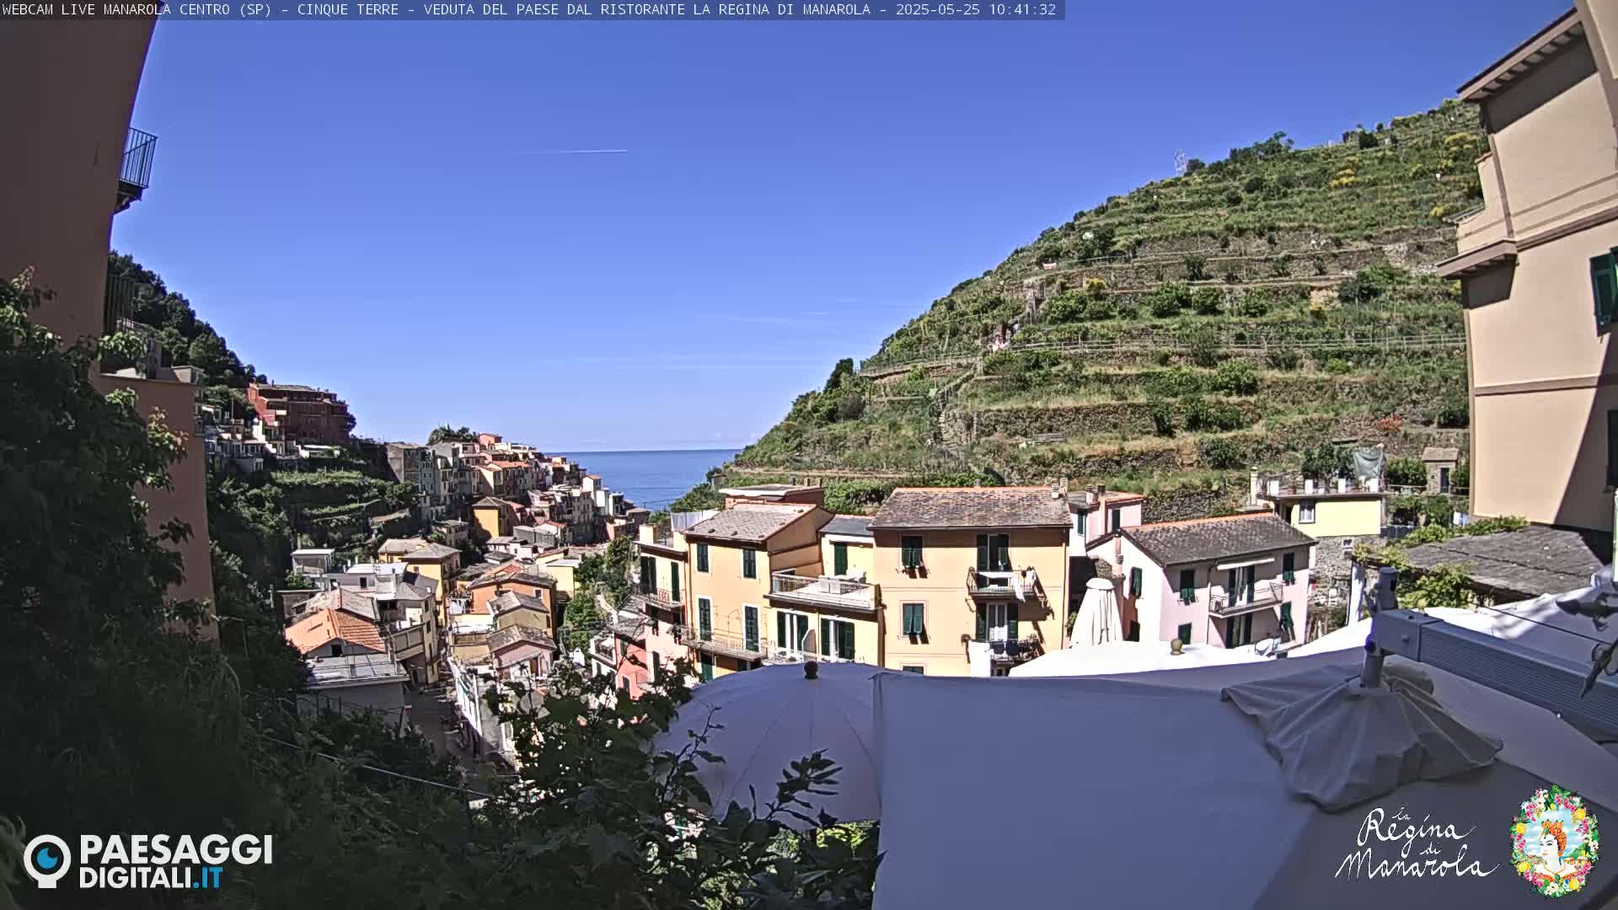Click the floral lady emblem icon
This screenshot has width=1618, height=910.
point(1554,841)
